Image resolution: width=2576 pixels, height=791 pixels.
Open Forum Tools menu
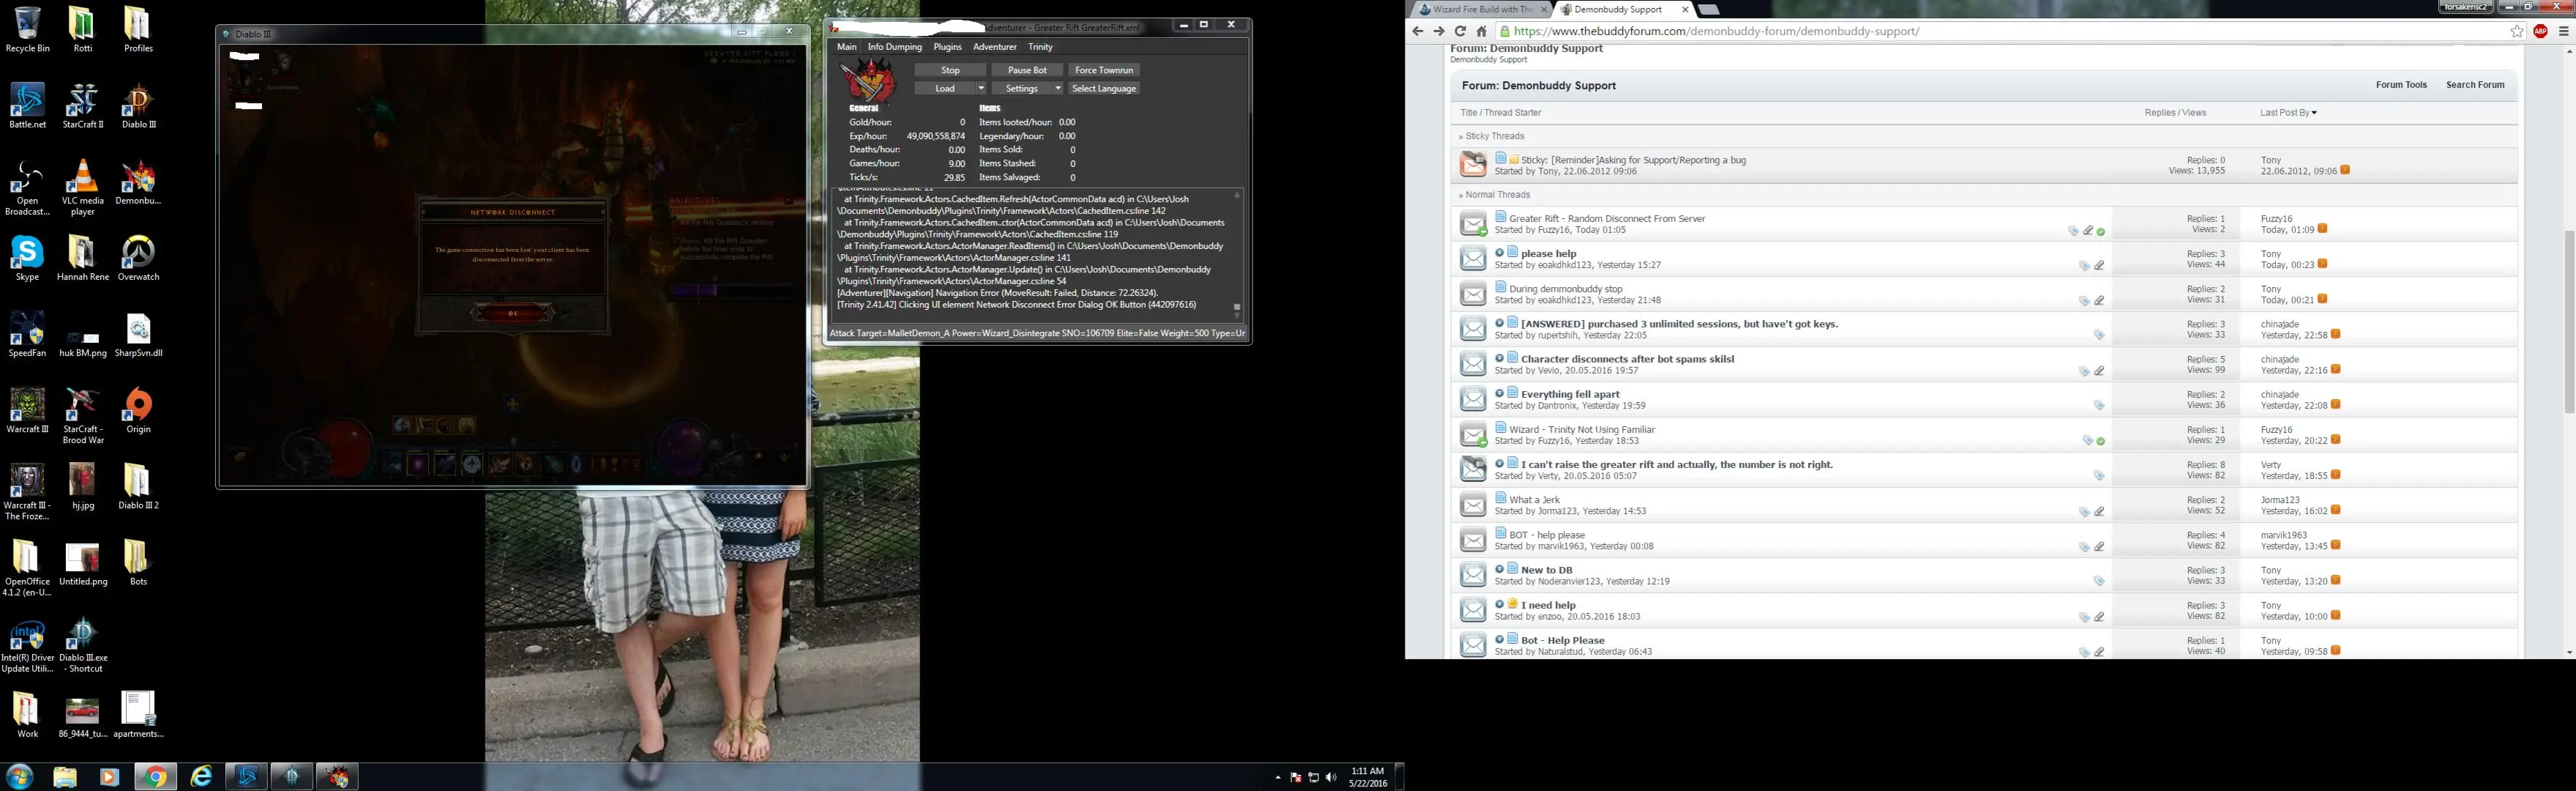click(x=2400, y=85)
